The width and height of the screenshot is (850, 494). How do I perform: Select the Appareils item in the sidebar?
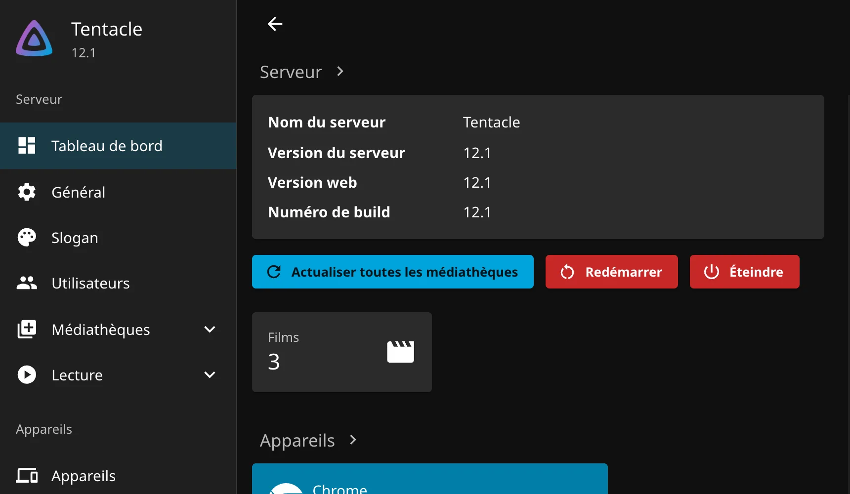(118, 476)
